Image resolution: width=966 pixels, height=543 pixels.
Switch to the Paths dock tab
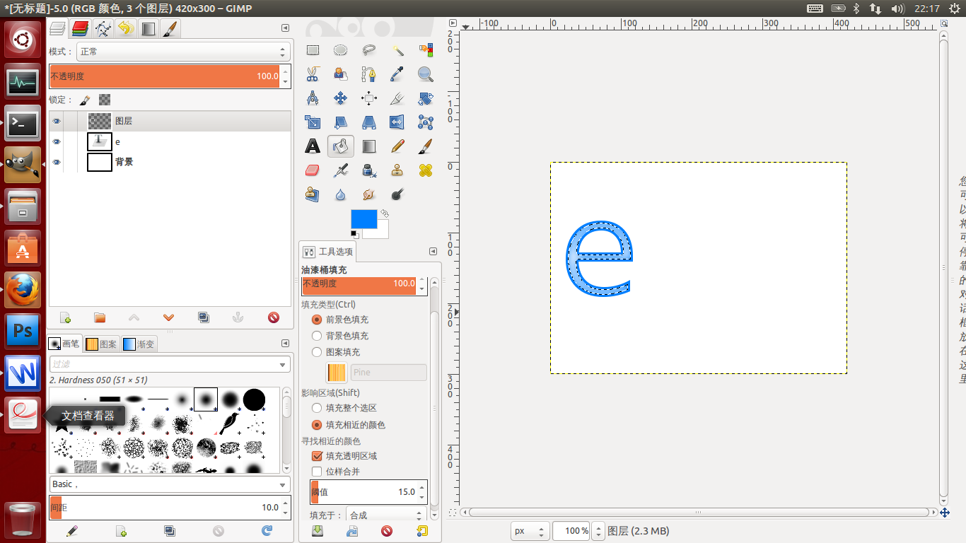pyautogui.click(x=103, y=28)
